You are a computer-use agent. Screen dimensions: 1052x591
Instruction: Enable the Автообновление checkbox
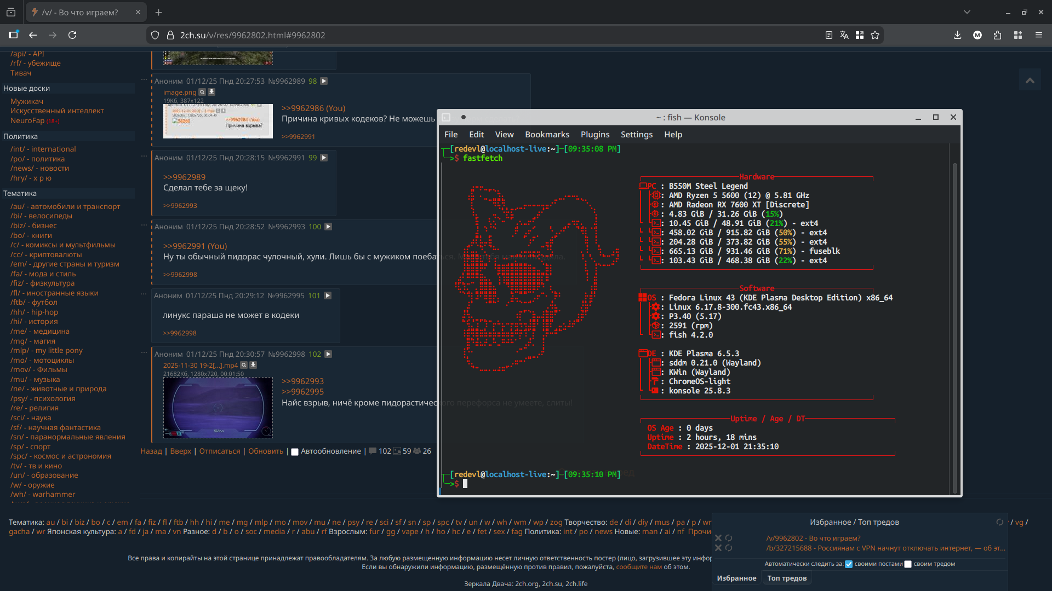point(295,452)
